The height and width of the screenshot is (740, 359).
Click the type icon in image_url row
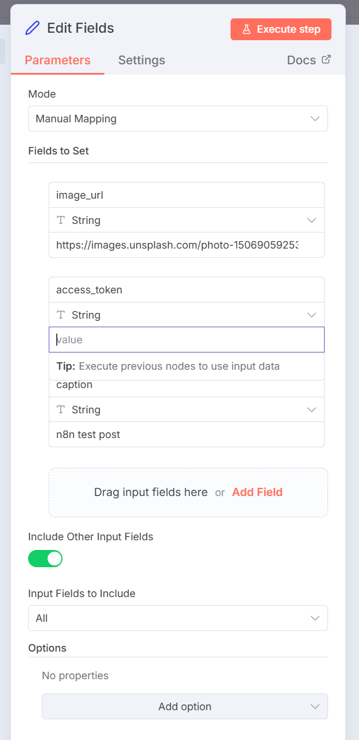click(x=61, y=220)
